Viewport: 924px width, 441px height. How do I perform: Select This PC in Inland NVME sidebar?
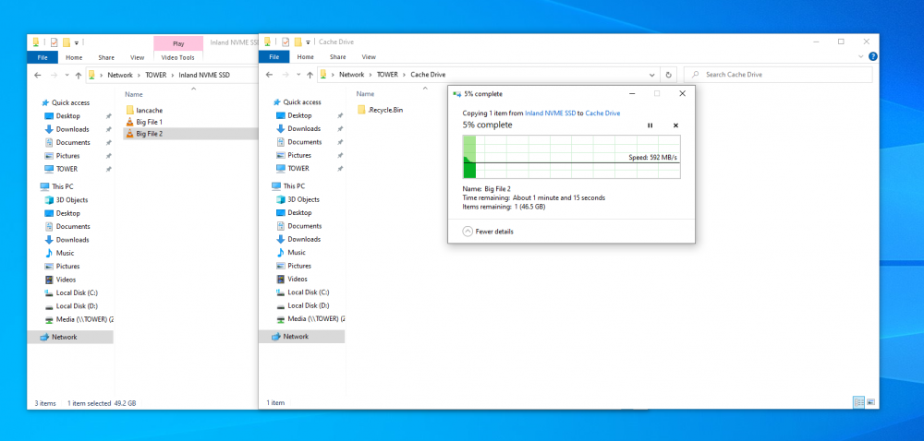(58, 186)
